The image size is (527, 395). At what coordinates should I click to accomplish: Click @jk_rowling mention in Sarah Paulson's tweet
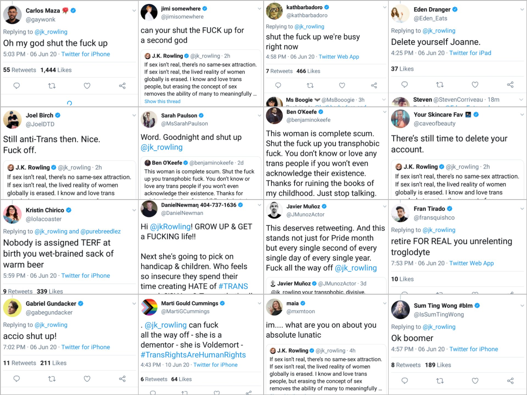tap(162, 147)
